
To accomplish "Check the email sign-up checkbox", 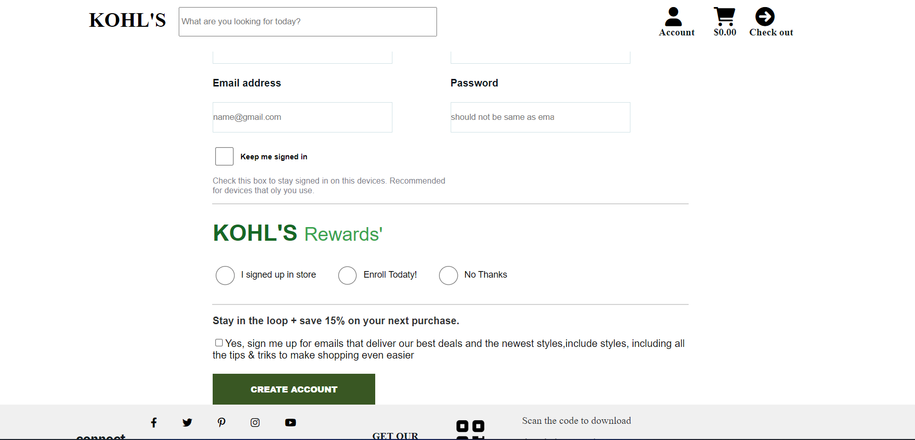I will tap(219, 342).
